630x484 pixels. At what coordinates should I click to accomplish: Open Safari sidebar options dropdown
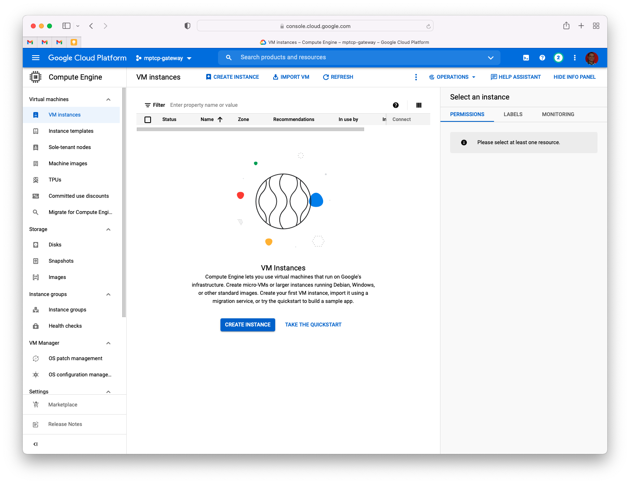click(78, 26)
